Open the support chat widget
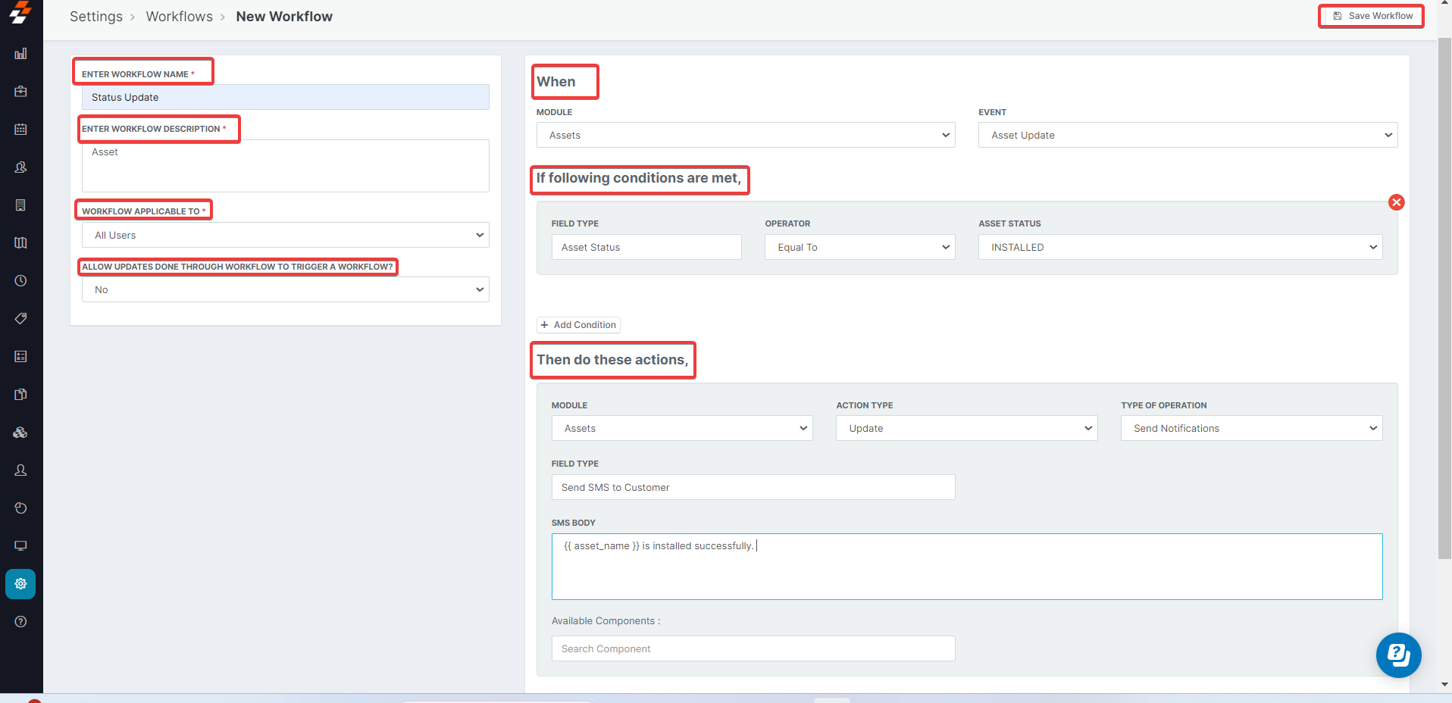This screenshot has width=1452, height=703. 1398,655
